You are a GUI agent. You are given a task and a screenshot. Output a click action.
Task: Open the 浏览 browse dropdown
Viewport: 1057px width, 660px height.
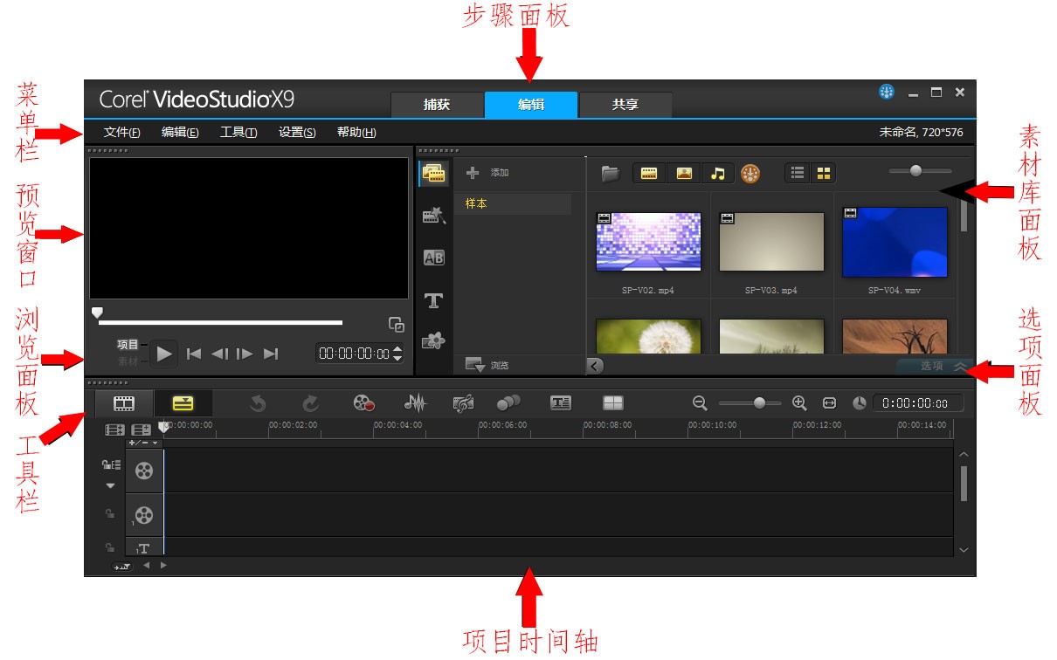[x=487, y=365]
